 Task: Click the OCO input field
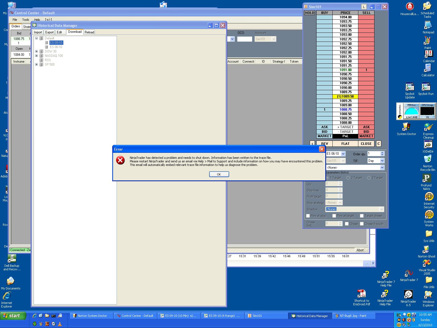[x=244, y=39]
